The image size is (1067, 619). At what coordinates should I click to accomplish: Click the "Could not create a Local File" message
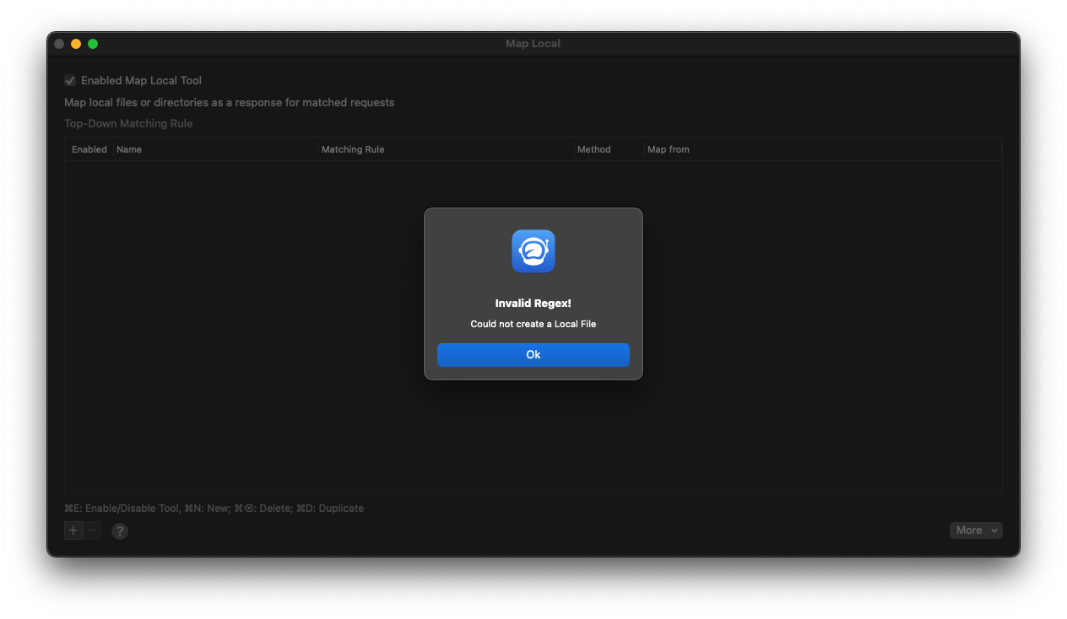pos(533,324)
